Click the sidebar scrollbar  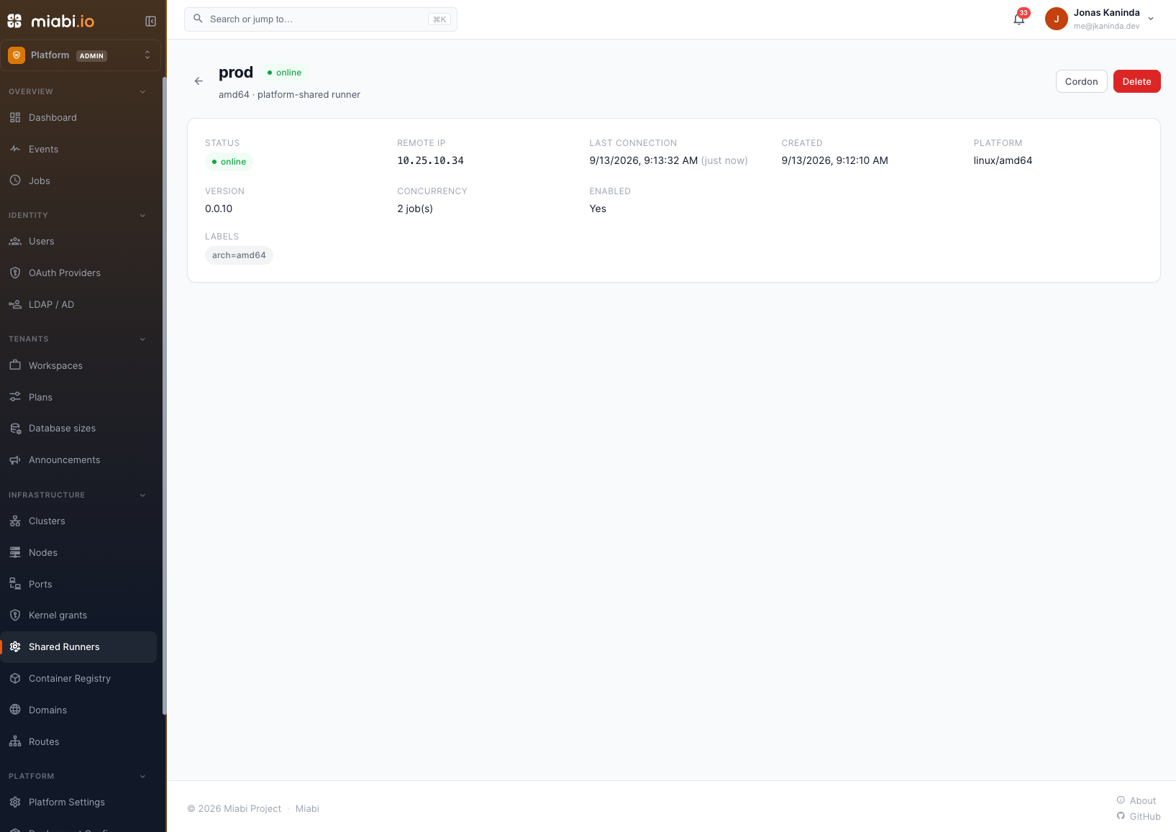pos(164,396)
